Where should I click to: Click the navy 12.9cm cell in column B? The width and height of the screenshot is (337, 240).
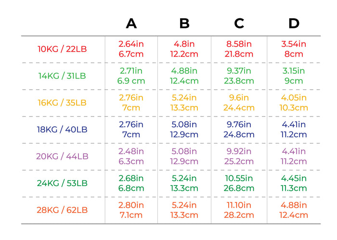click(184, 130)
